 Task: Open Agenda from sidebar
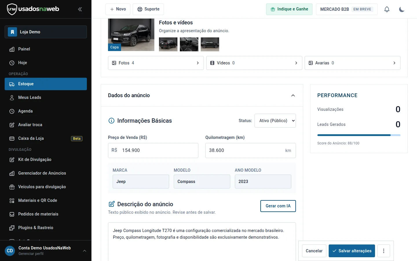46,111
